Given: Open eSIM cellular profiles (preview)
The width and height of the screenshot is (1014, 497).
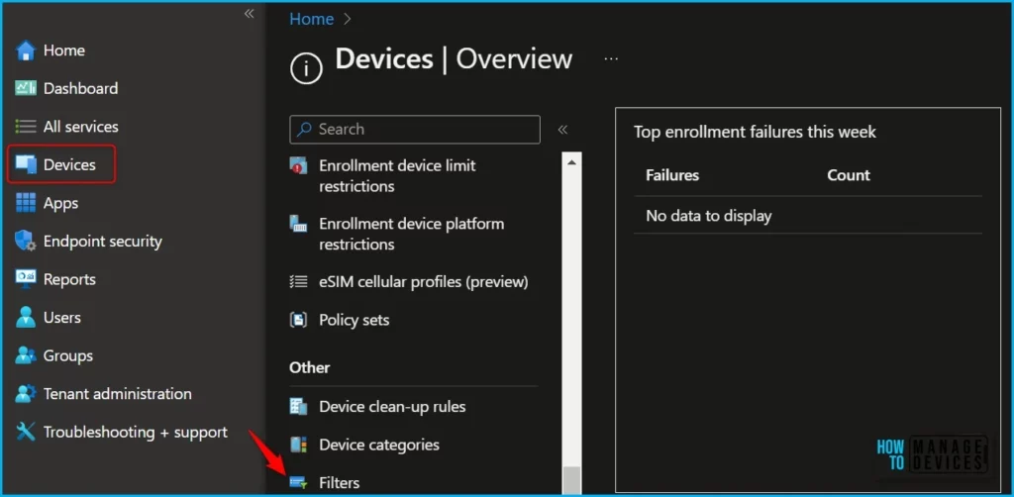Looking at the screenshot, I should pyautogui.click(x=424, y=282).
